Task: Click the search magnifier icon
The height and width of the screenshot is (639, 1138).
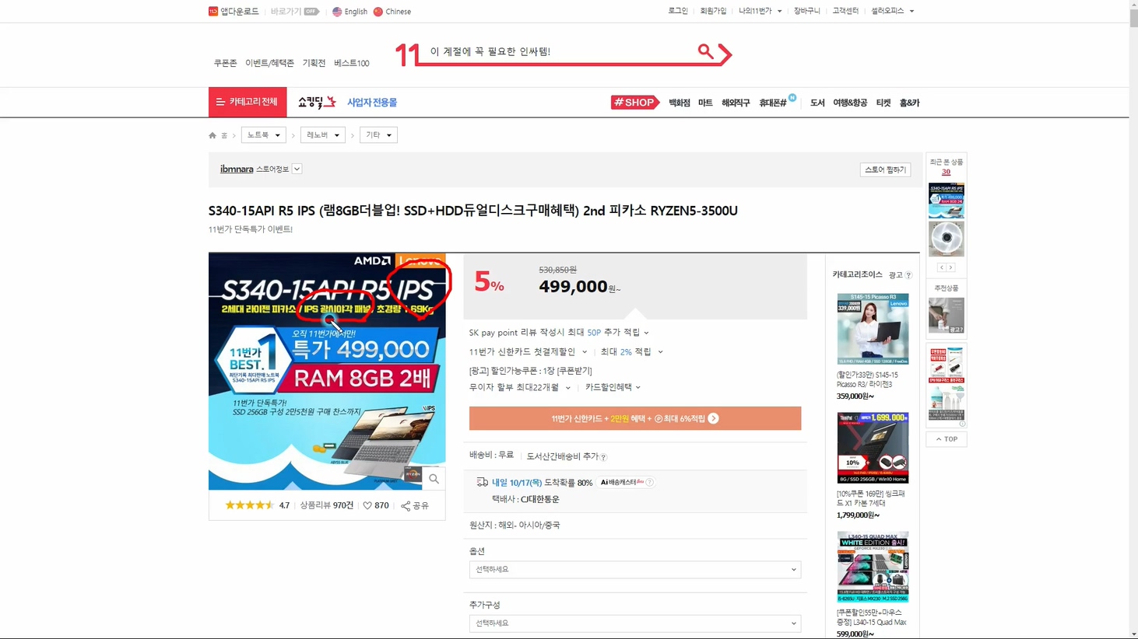Action: pos(705,51)
